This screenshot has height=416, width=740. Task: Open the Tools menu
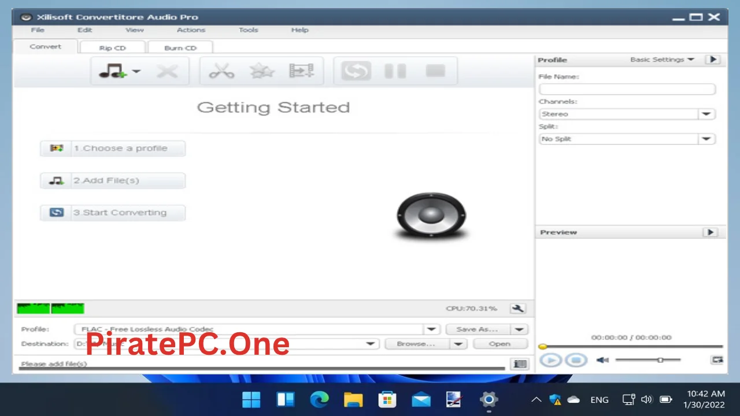[249, 30]
